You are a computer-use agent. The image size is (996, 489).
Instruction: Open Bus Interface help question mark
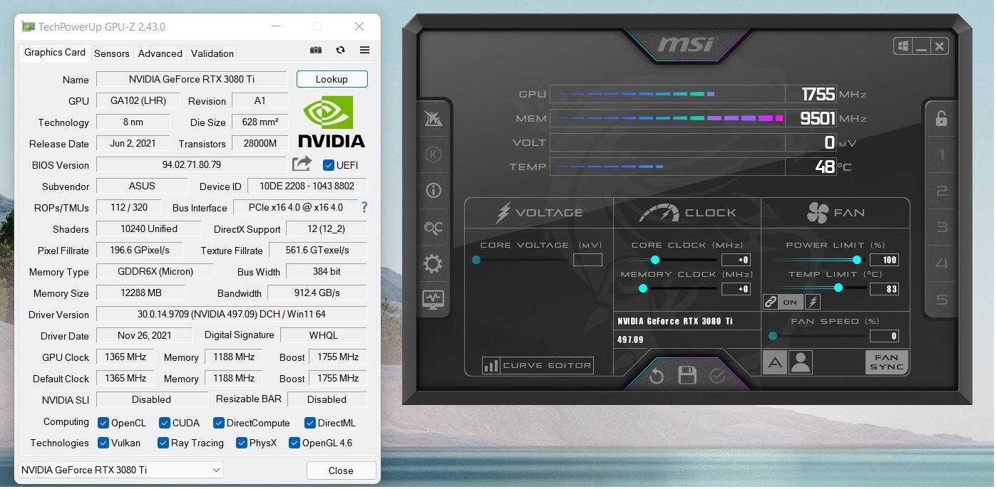click(364, 207)
